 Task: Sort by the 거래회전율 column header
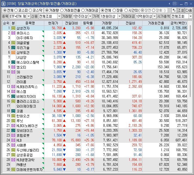pos(156,23)
